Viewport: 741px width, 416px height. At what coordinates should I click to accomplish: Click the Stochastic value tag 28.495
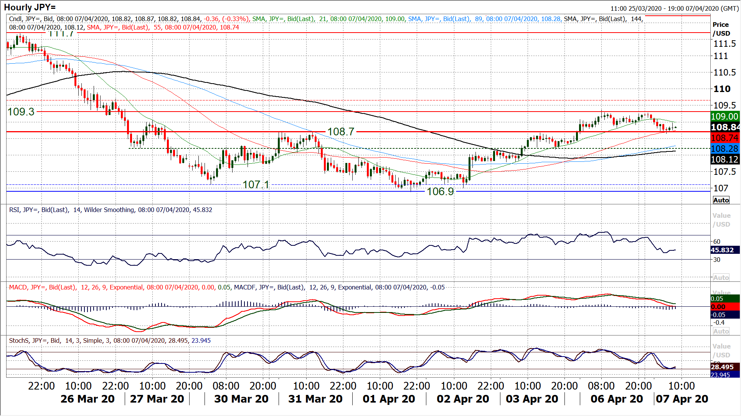pos(724,367)
